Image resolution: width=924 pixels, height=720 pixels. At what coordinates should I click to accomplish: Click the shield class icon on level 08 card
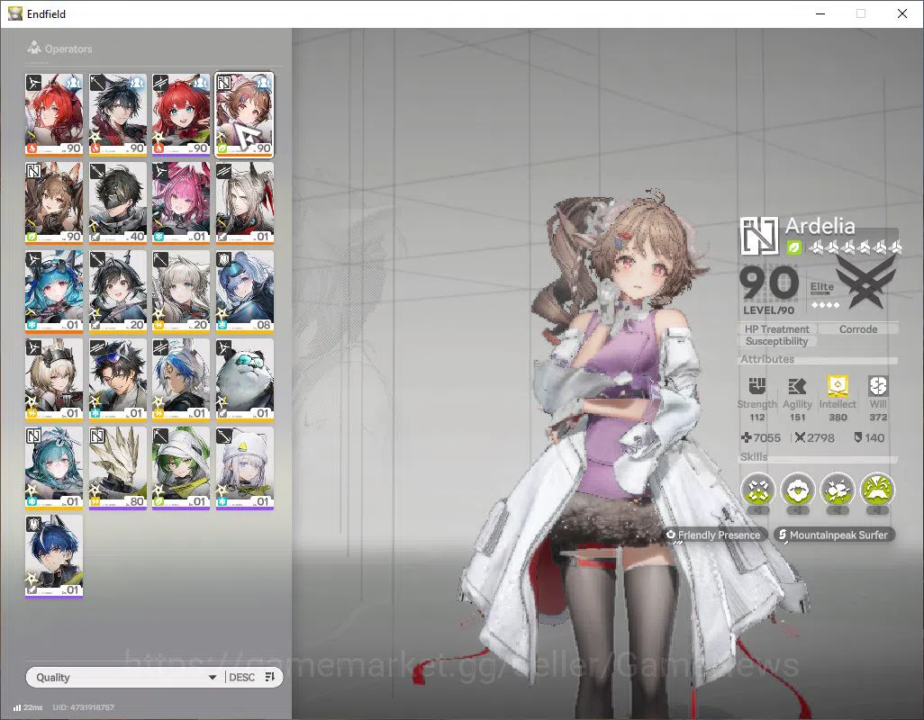coord(224,259)
